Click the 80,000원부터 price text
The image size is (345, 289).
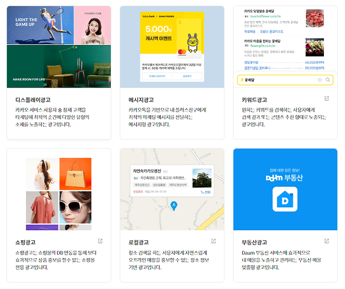314,68
